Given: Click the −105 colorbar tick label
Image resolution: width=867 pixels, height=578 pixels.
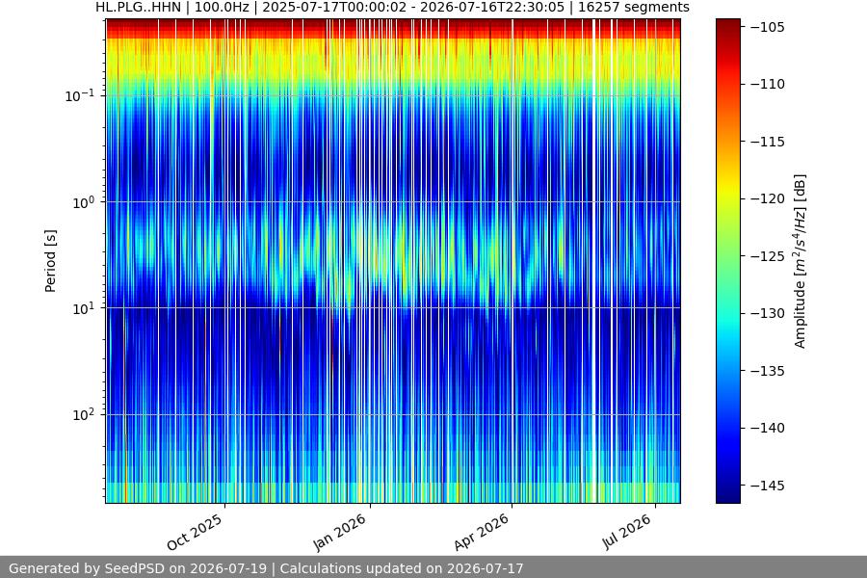Looking at the screenshot, I should click(768, 27).
